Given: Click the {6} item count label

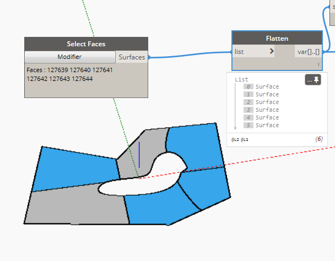Looking at the screenshot, I should click(x=318, y=139).
